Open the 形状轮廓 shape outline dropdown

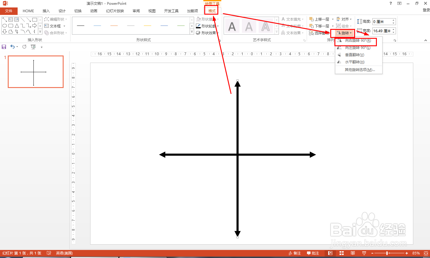[208, 26]
